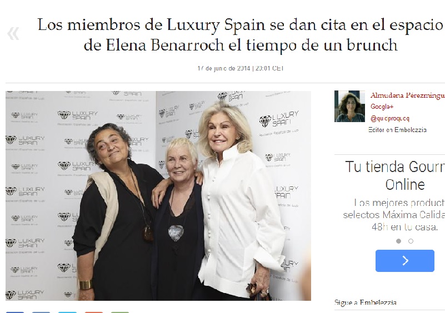The height and width of the screenshot is (313, 445).
Task: Open the author's profile photo
Action: [x=349, y=107]
